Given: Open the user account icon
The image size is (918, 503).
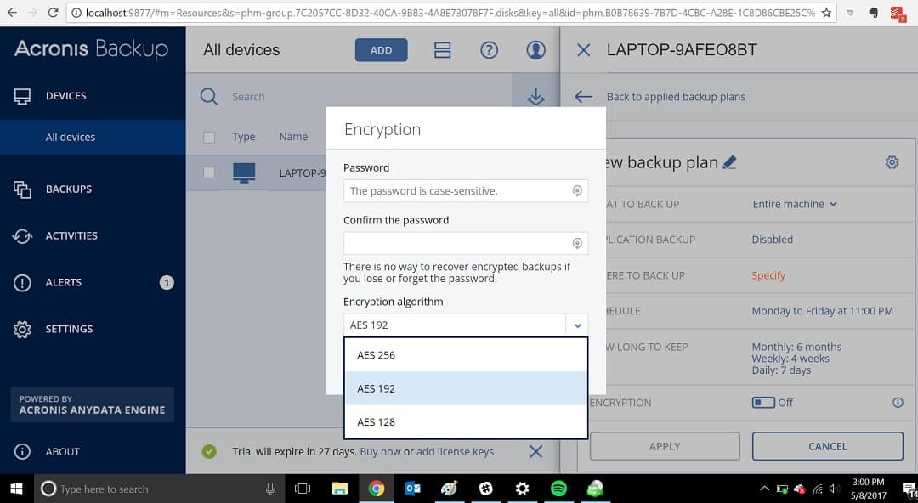Looking at the screenshot, I should (535, 50).
